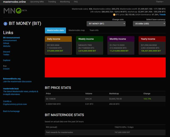
Task: Click monthly income 11,214,000.0000 BIT value
Action: 119,51
